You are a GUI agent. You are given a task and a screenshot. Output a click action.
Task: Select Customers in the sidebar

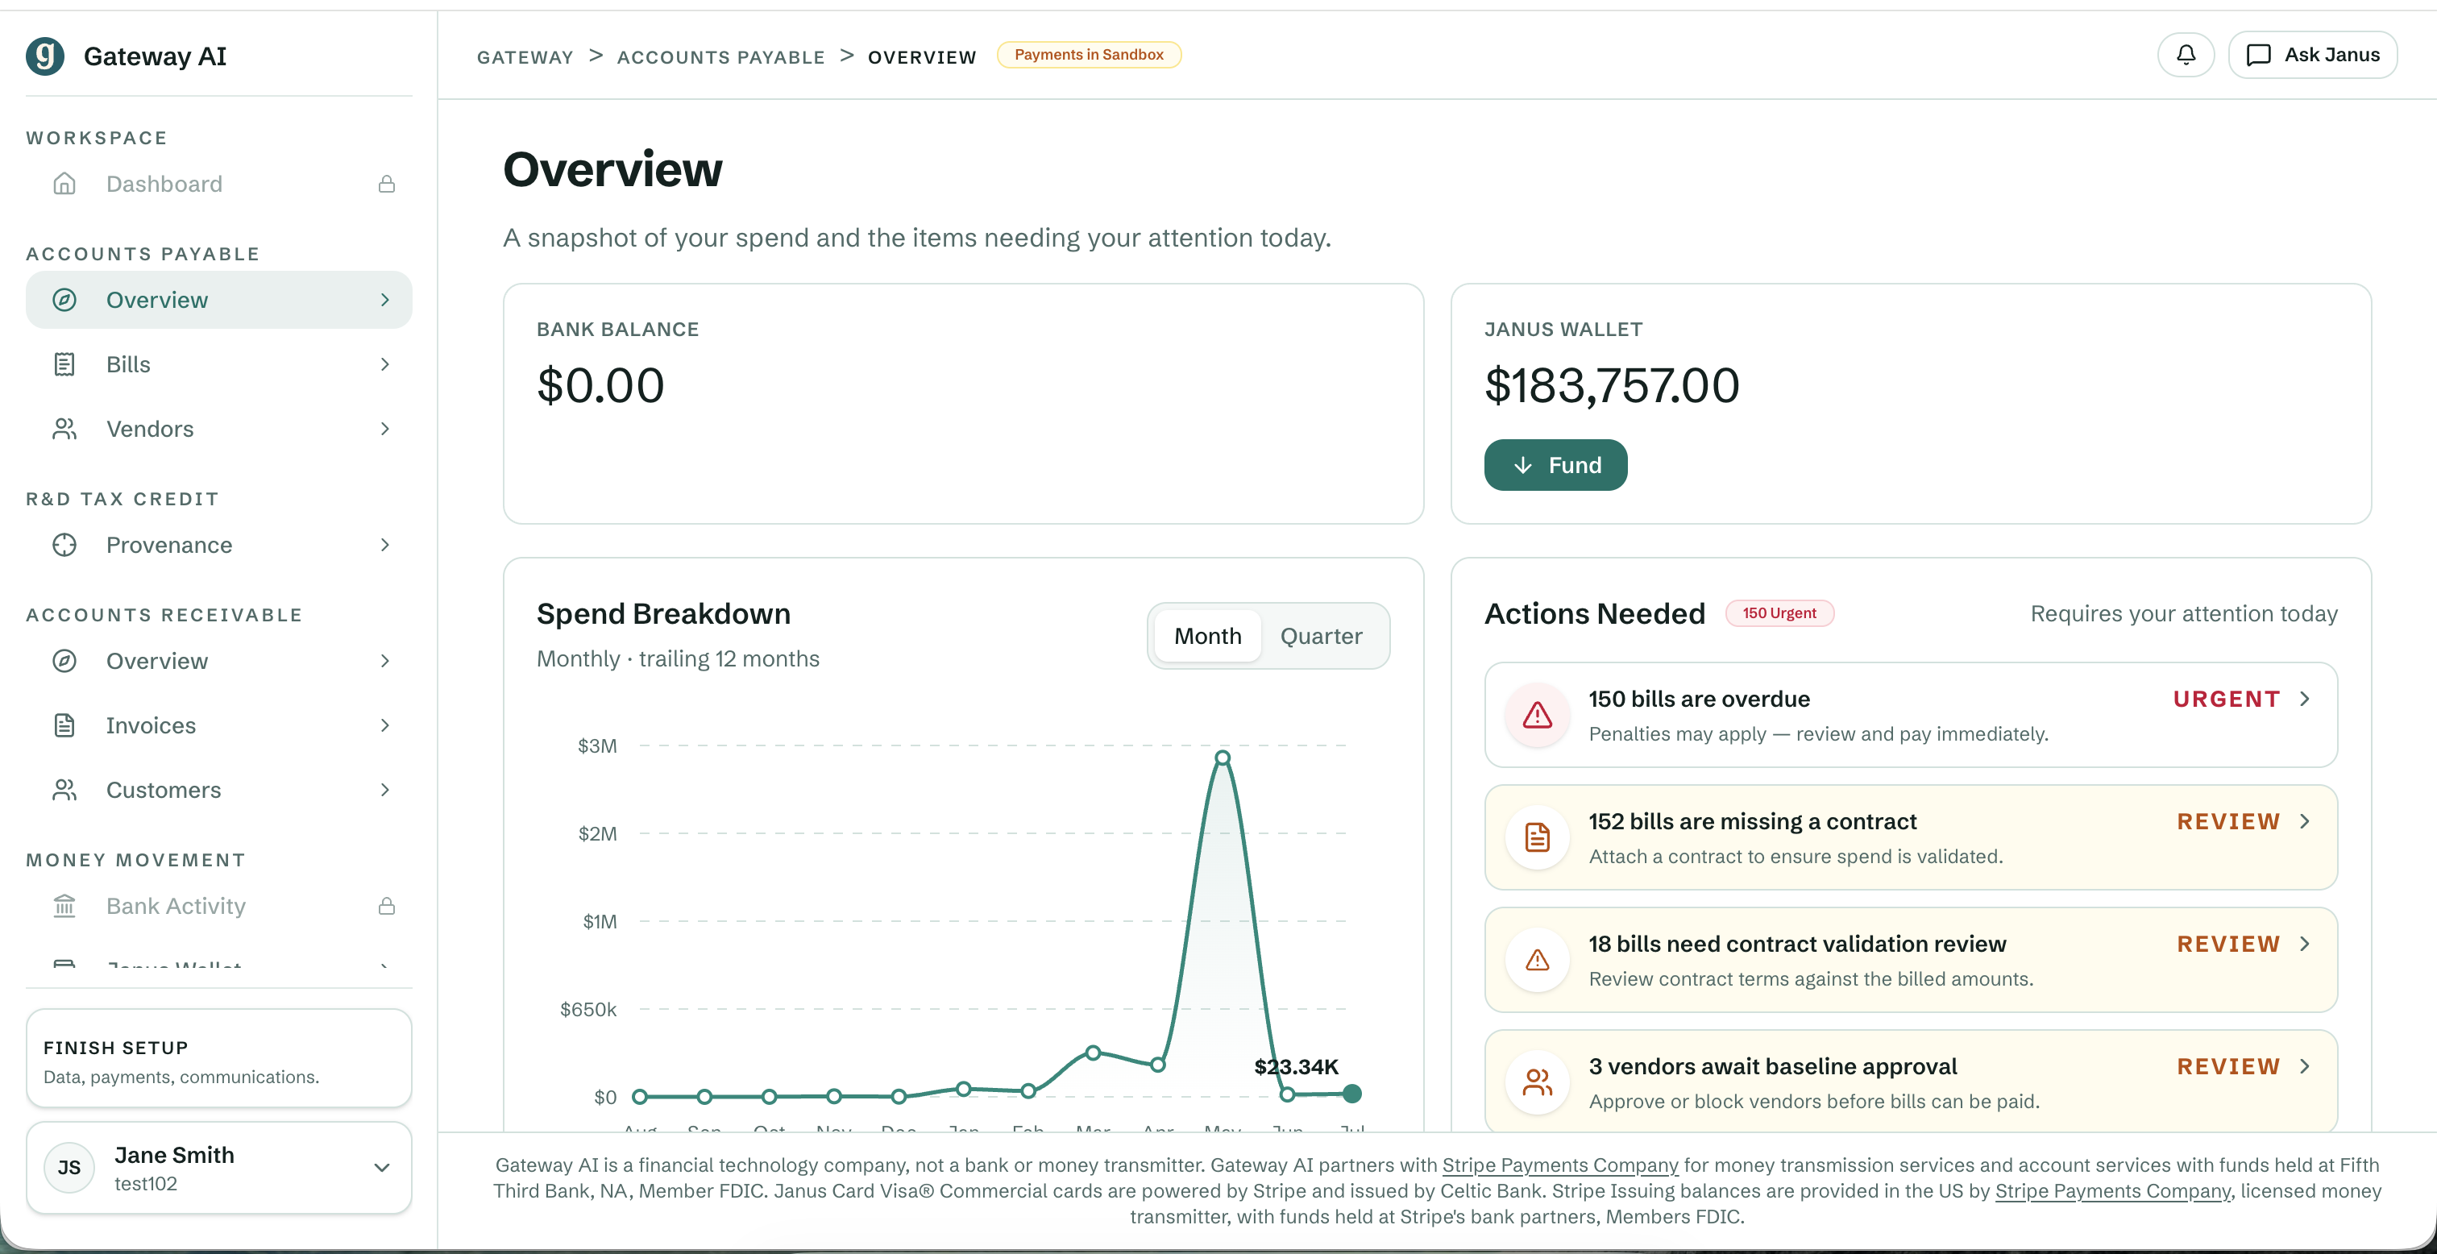pyautogui.click(x=219, y=791)
